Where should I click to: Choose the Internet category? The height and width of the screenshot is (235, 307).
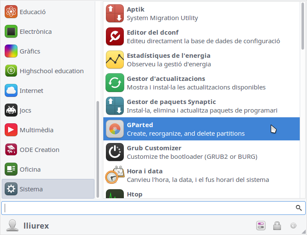31,91
